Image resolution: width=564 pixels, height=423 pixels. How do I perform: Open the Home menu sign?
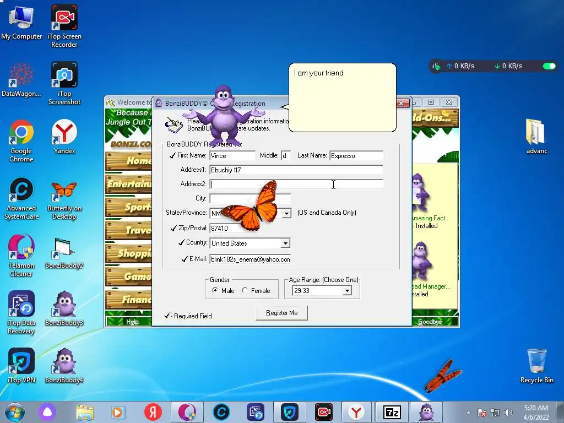point(128,160)
